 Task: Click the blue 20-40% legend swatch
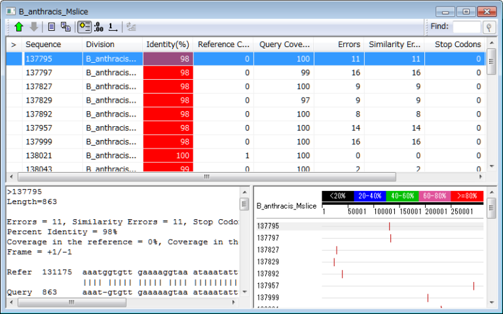coord(370,196)
